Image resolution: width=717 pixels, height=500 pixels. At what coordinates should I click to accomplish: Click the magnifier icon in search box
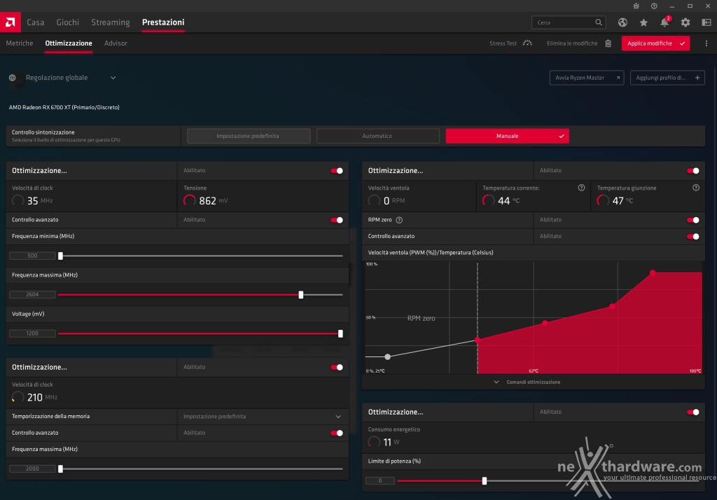(599, 22)
